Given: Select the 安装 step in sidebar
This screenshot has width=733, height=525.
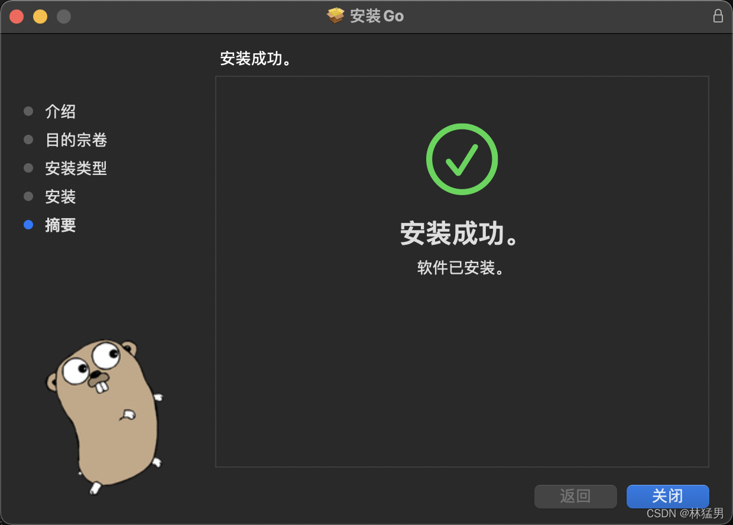Looking at the screenshot, I should tap(60, 196).
